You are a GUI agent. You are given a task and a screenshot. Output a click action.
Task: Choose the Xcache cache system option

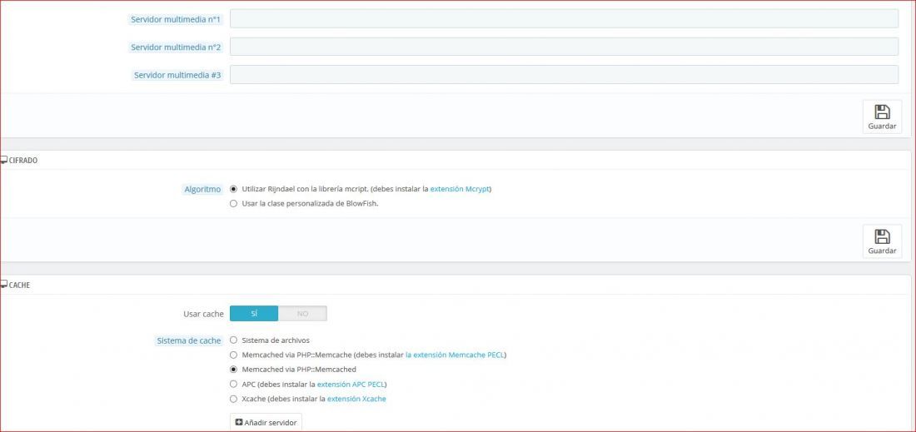pyautogui.click(x=234, y=399)
